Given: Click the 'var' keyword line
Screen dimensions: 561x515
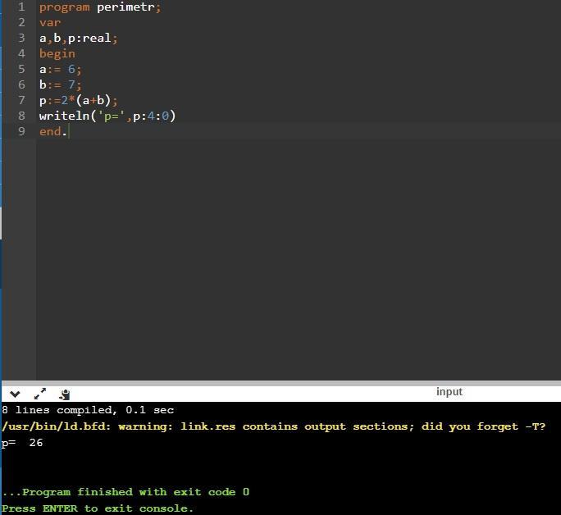Looking at the screenshot, I should 50,22.
